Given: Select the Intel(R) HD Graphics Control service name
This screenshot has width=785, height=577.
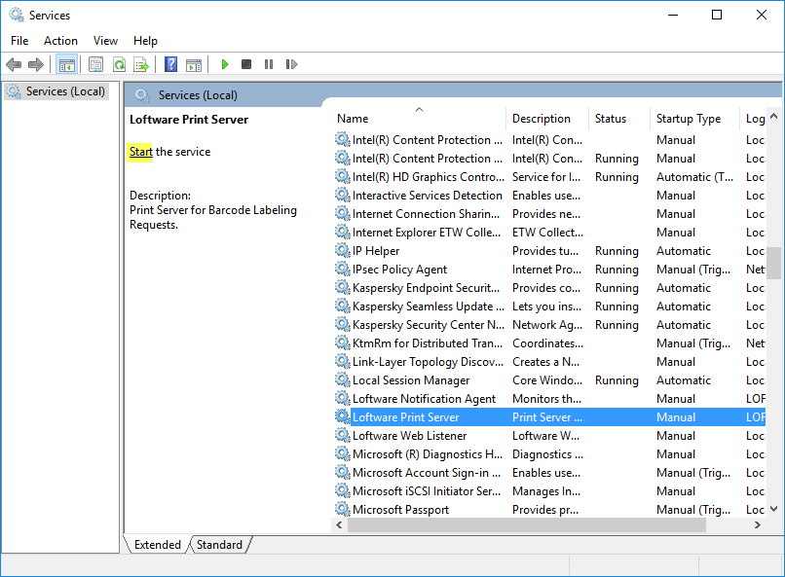Looking at the screenshot, I should (x=429, y=176).
